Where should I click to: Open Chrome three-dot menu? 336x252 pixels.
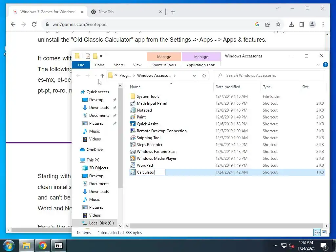[323, 24]
